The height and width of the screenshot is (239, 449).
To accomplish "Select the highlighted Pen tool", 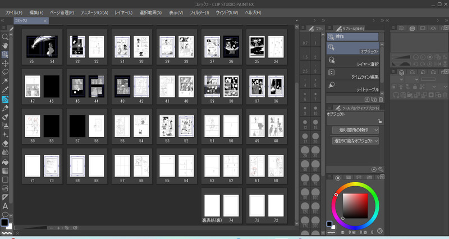I will (5, 100).
